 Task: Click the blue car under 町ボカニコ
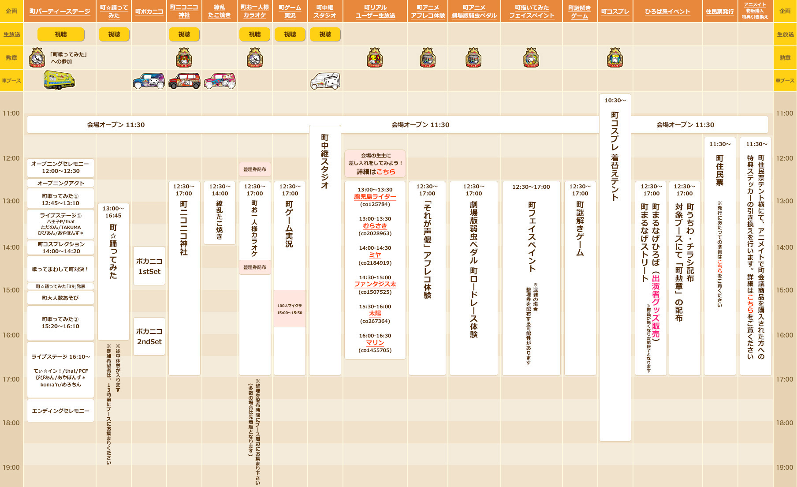(x=149, y=81)
